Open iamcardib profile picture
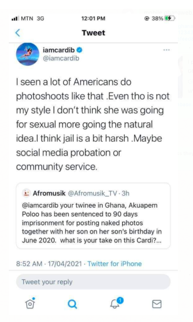Screen dimensions: 193x322 pos(28,54)
